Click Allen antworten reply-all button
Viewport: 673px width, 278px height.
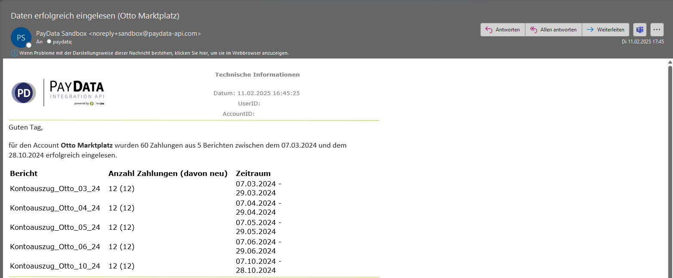point(553,30)
